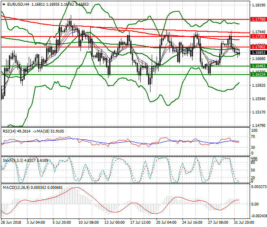Click the 31 Jul 20:00 time label
Screen dimensions: 267x227
[x=244, y=223]
